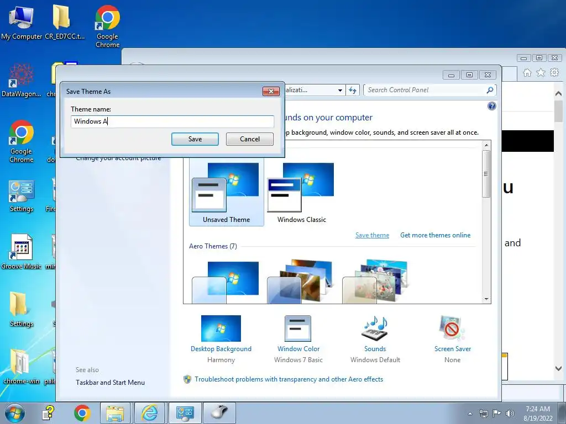Open My Computer desktop icon
The image size is (566, 424).
22,22
